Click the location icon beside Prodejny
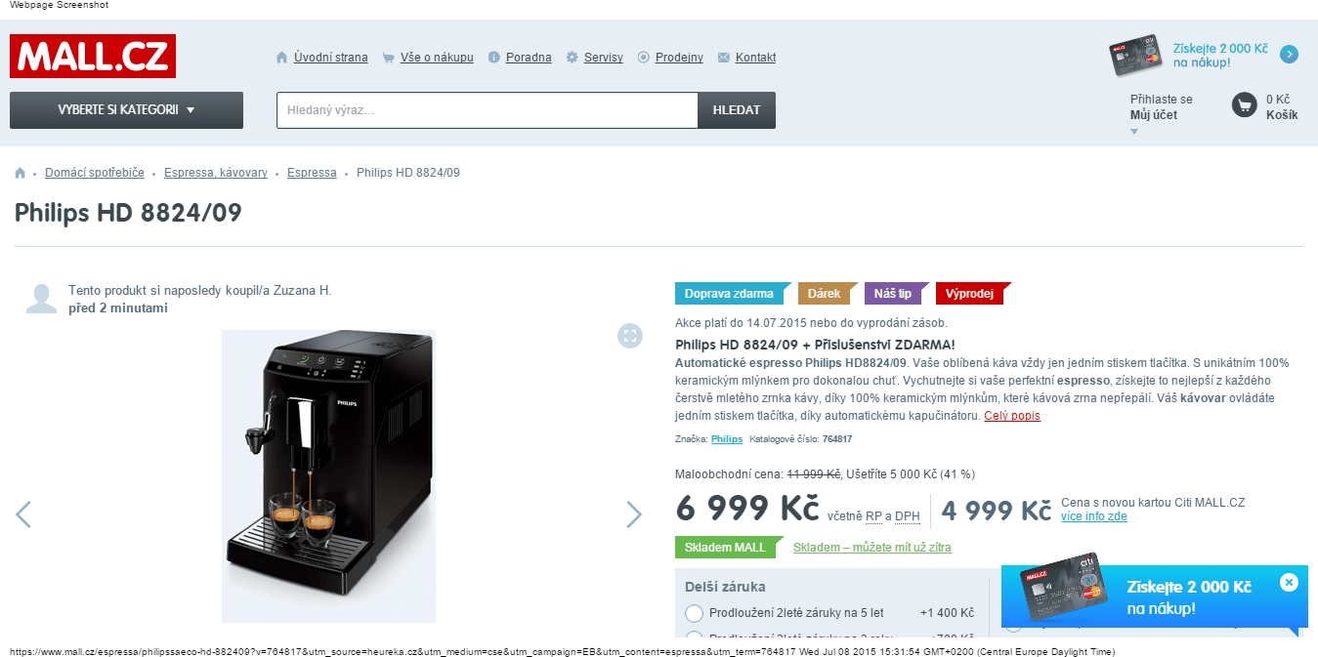1318x657 pixels. pos(644,58)
